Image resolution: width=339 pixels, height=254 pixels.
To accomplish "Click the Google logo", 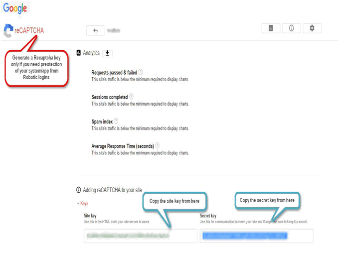I will pyautogui.click(x=15, y=8).
